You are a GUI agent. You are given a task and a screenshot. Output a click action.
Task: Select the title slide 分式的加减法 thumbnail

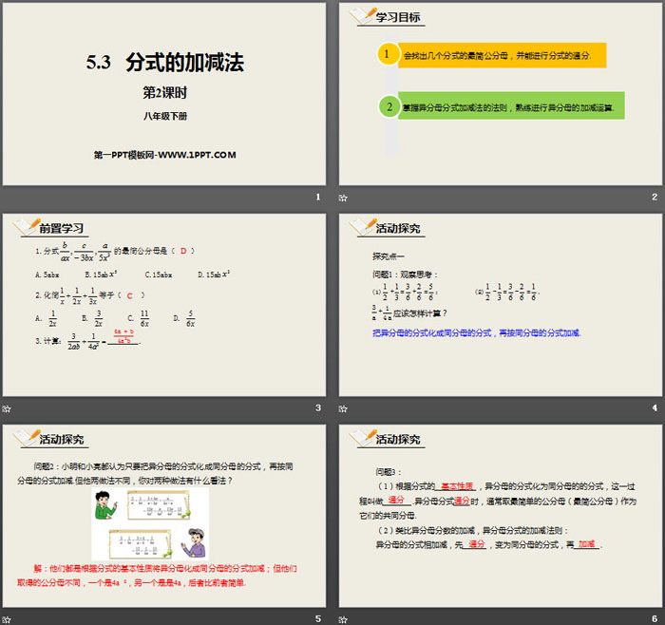pyautogui.click(x=164, y=93)
